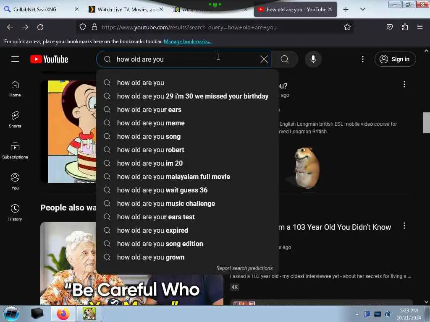Bookmark this page with the star icon

pyautogui.click(x=347, y=27)
